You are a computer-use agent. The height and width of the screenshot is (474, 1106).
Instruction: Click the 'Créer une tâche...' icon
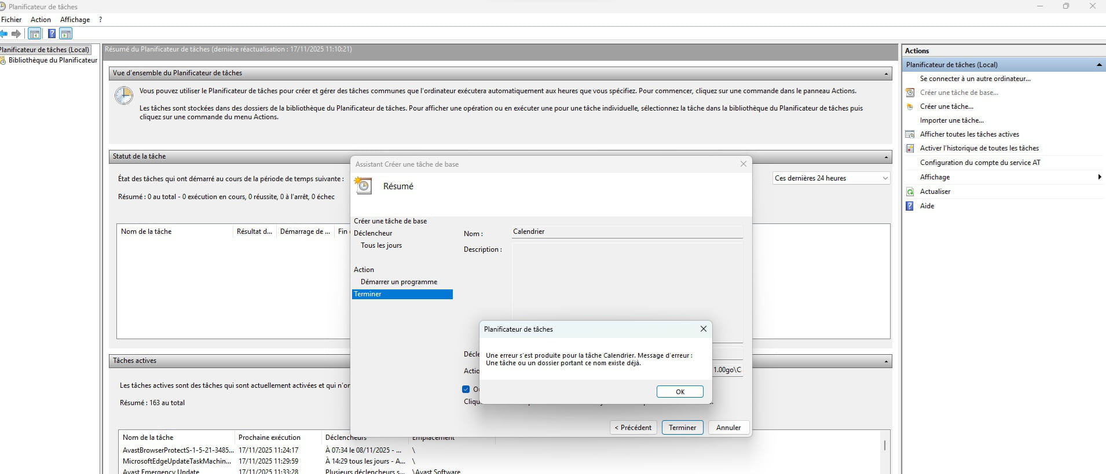point(910,106)
